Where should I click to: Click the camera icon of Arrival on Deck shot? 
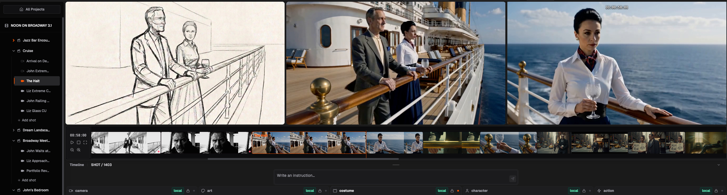23,61
